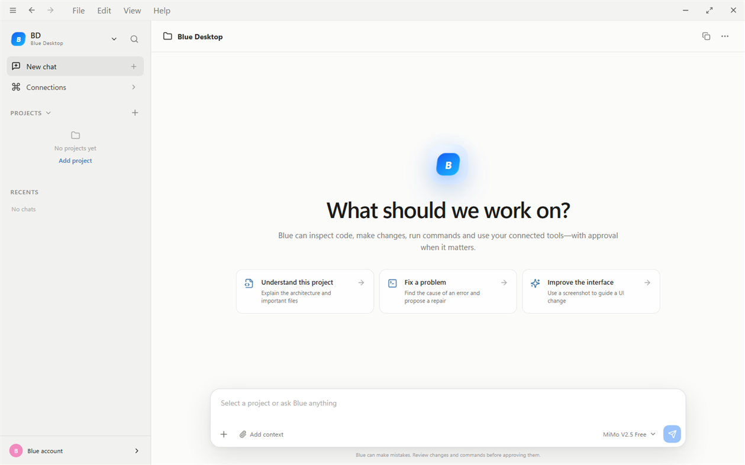This screenshot has width=745, height=465.
Task: Click the What should we work on heading
Action: point(448,210)
